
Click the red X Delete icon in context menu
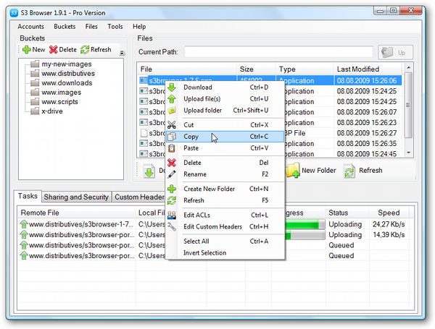click(172, 163)
